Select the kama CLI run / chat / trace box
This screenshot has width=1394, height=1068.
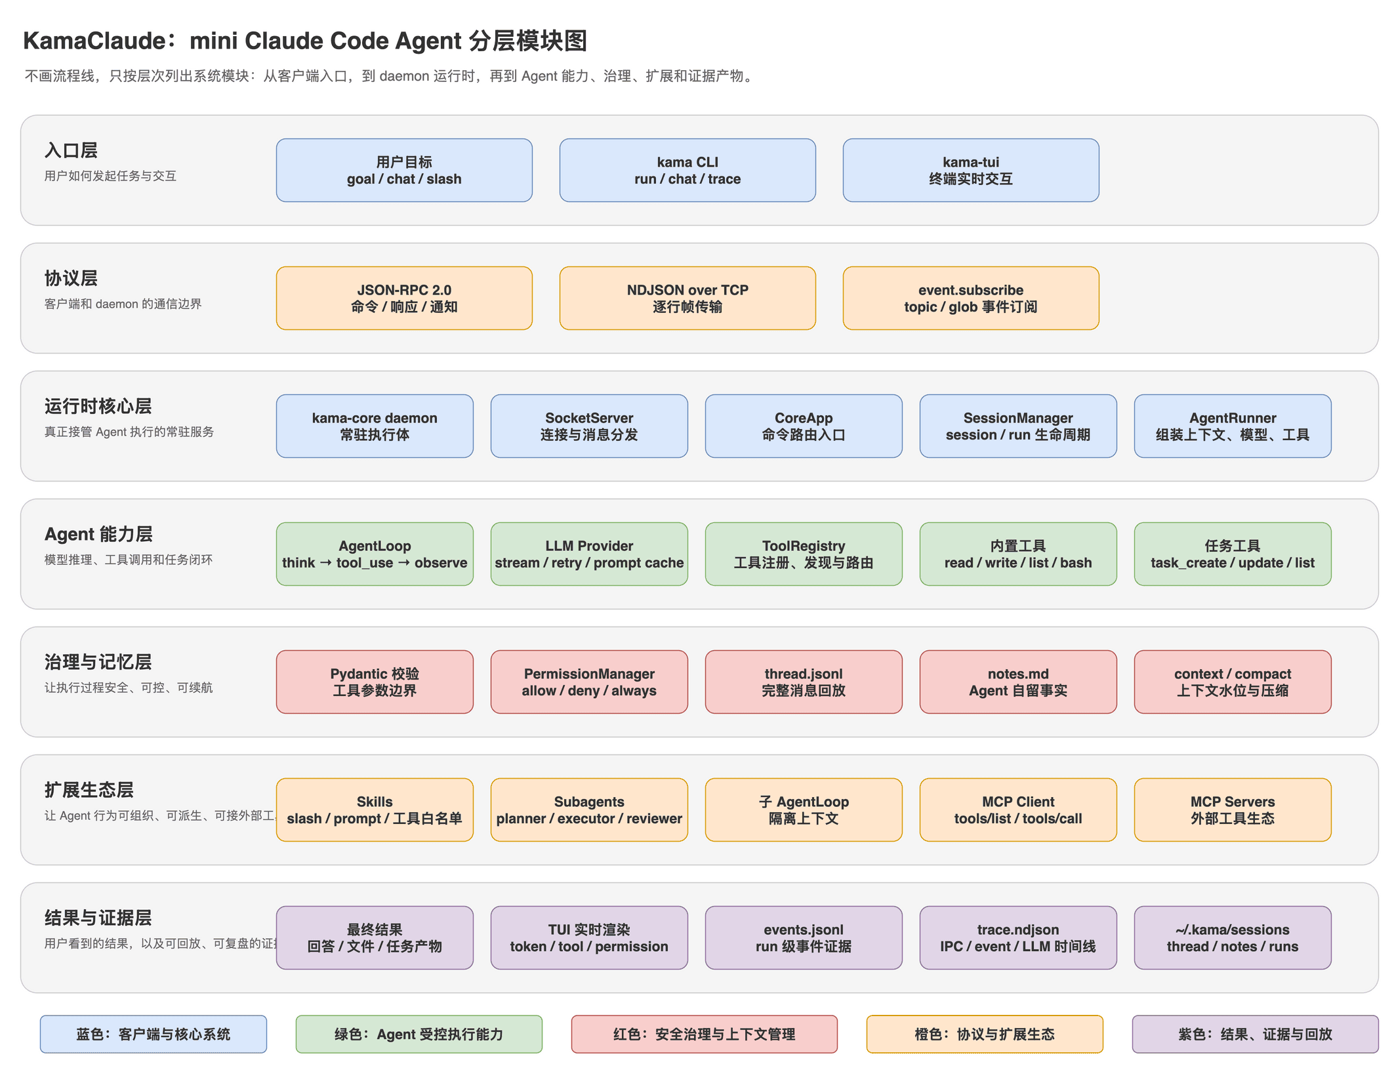point(687,170)
